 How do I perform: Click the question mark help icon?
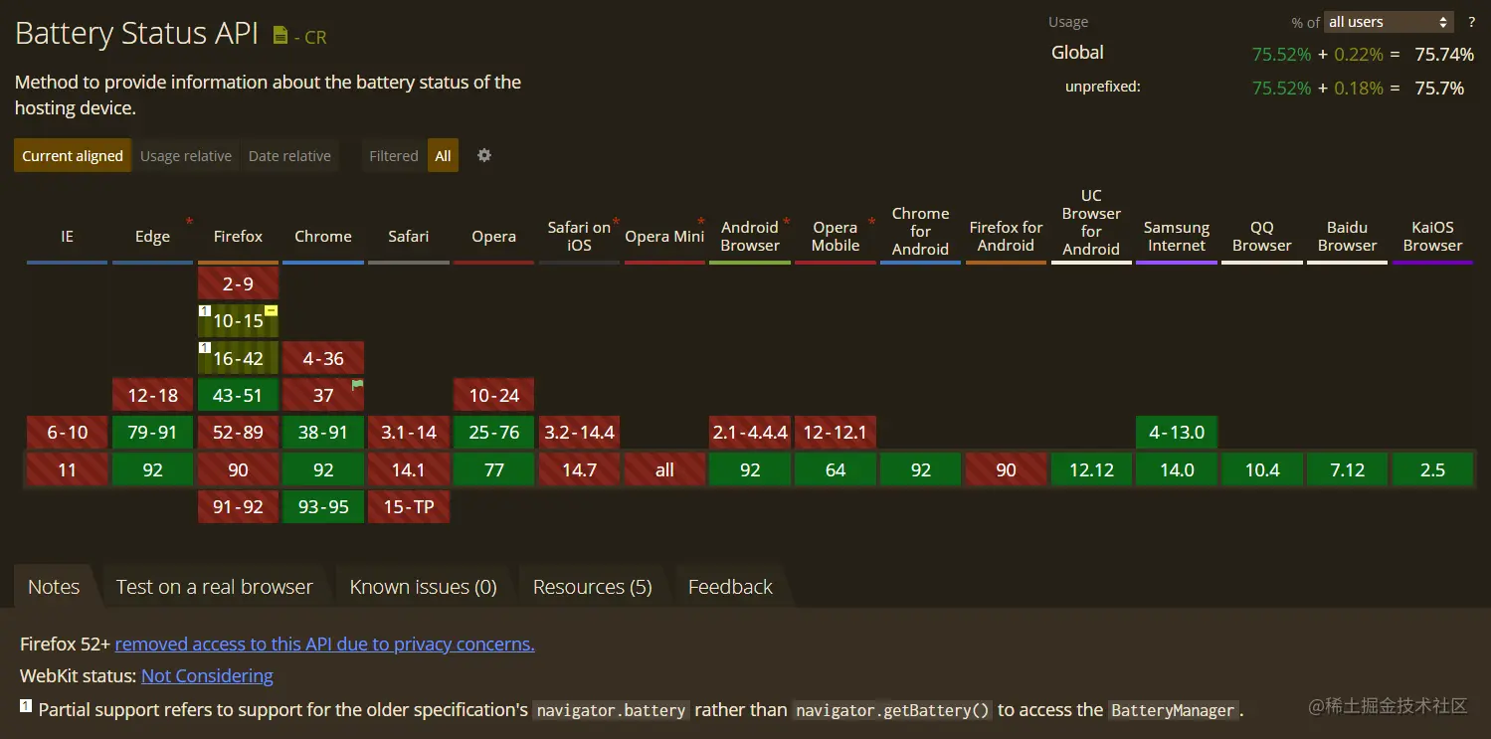1471,22
